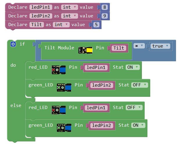The image size is (182, 149).
Task: Toggle green_LED Stat OFF dropdown in do
Action: 140,85
